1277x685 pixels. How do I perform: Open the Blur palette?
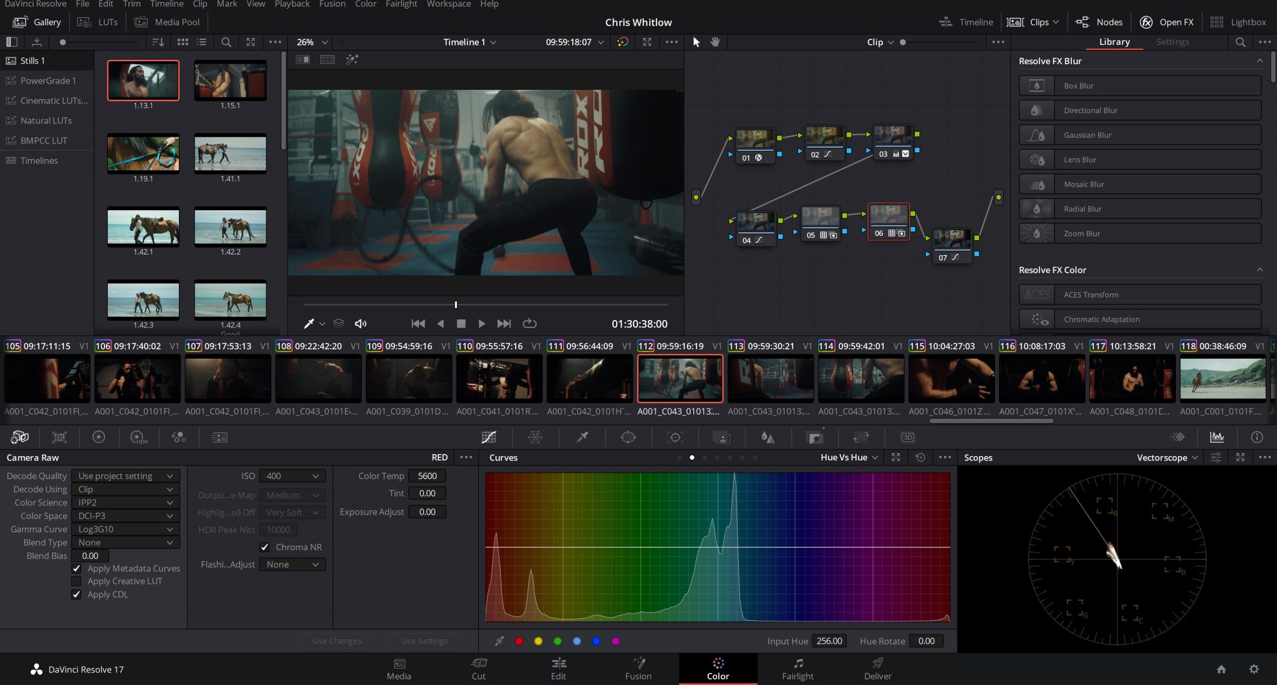768,437
